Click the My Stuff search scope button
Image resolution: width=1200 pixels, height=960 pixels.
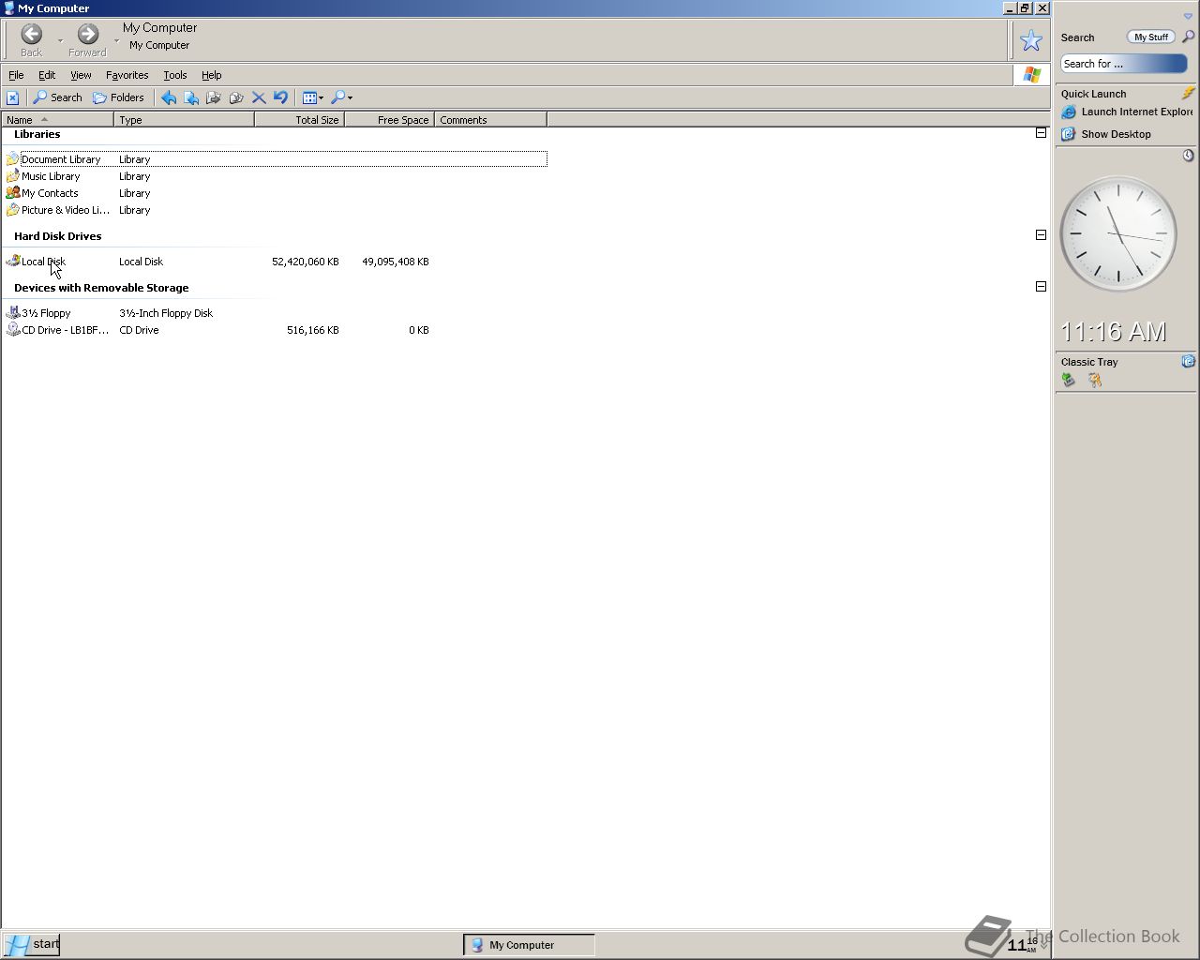pos(1151,37)
